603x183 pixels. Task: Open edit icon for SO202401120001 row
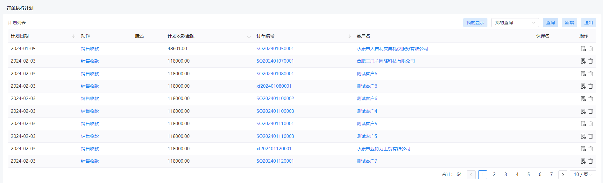coord(583,161)
